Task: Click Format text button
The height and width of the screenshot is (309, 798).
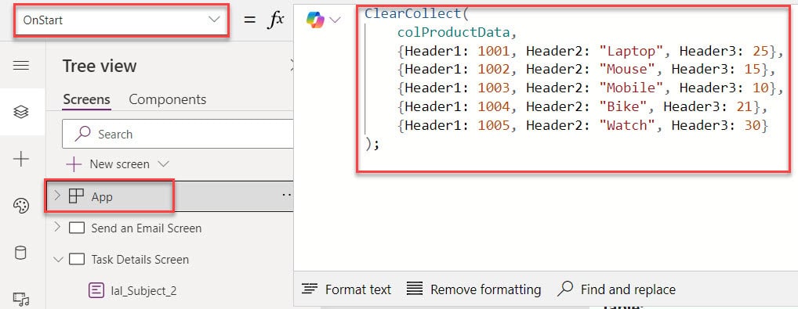Action: 346,289
